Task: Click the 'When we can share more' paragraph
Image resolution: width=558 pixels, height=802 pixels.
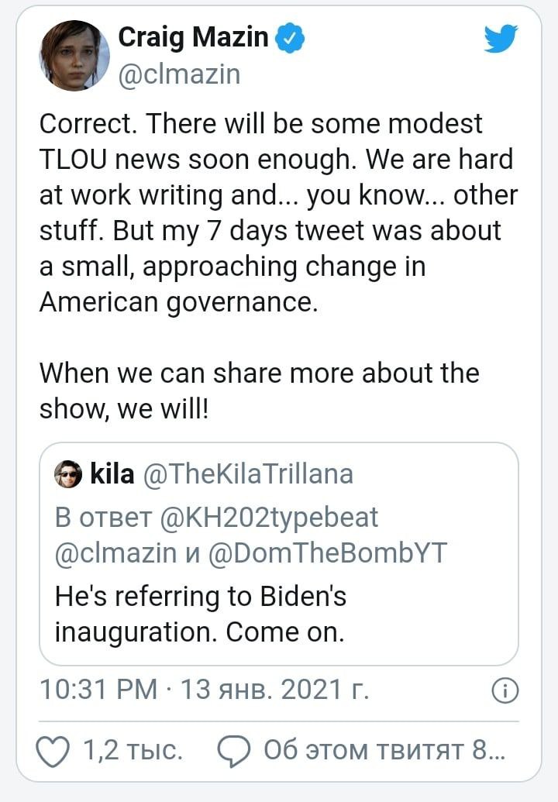Action: point(260,391)
